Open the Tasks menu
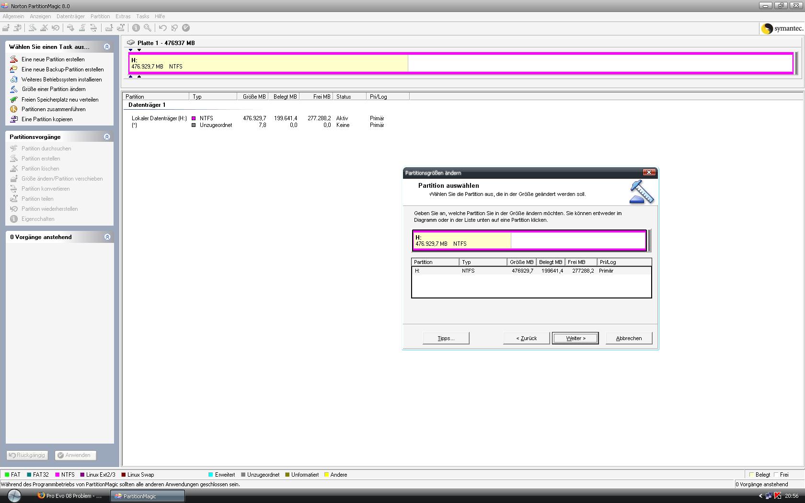The height and width of the screenshot is (503, 805). point(142,16)
